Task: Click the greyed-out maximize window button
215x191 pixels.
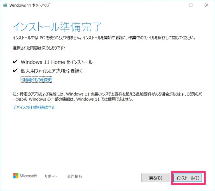Action: 191,5
